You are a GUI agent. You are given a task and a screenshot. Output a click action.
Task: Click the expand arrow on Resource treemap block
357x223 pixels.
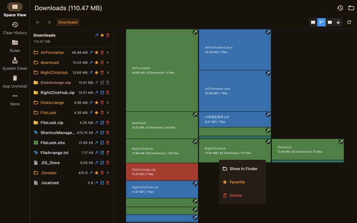[340, 142]
